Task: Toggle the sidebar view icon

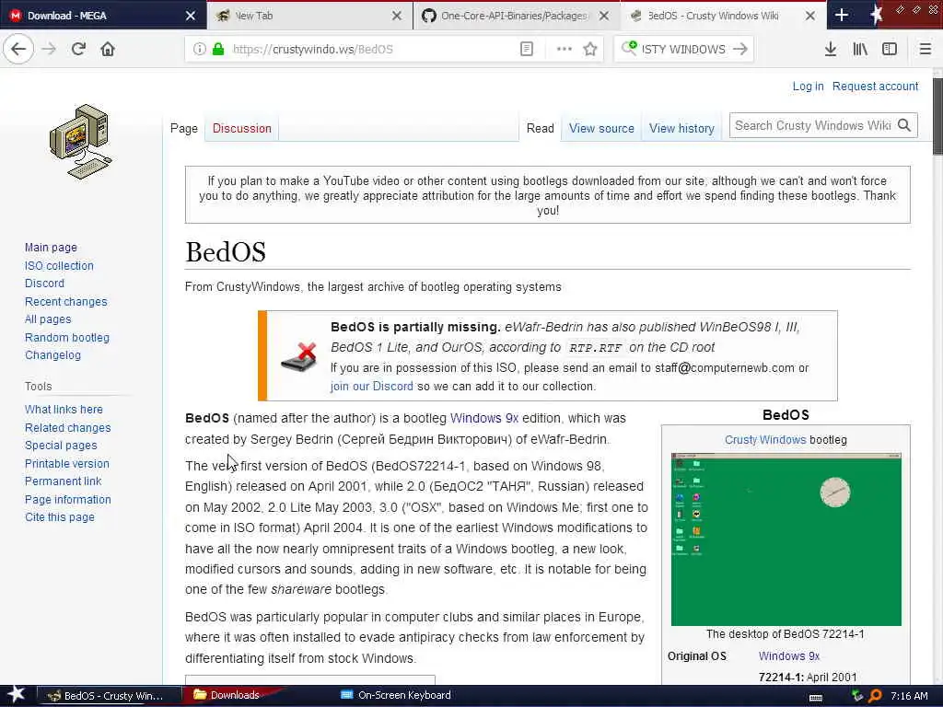Action: pyautogui.click(x=890, y=49)
